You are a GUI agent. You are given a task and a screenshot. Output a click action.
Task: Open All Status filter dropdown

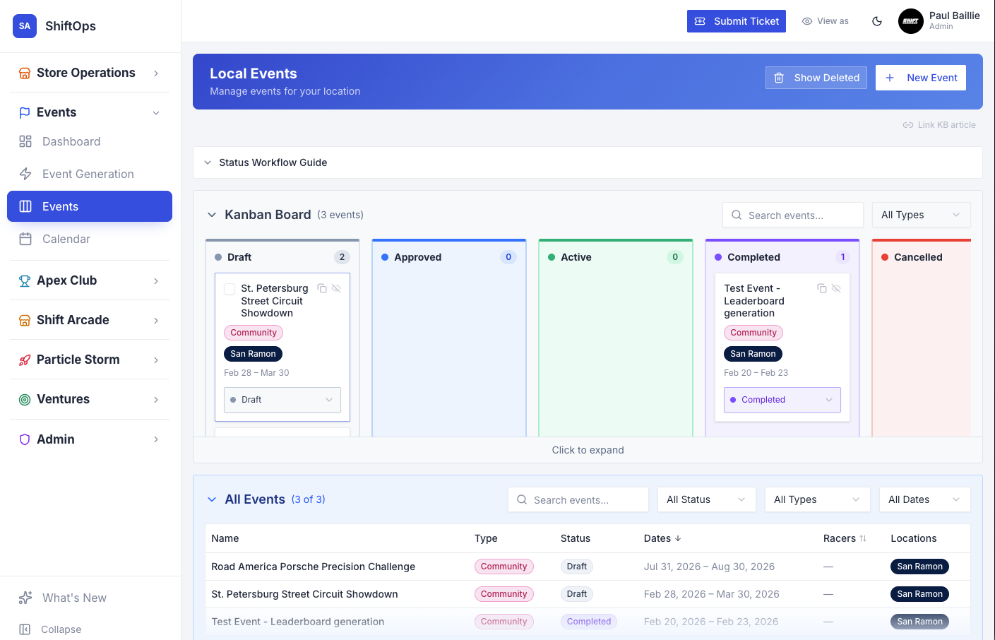[x=706, y=499]
